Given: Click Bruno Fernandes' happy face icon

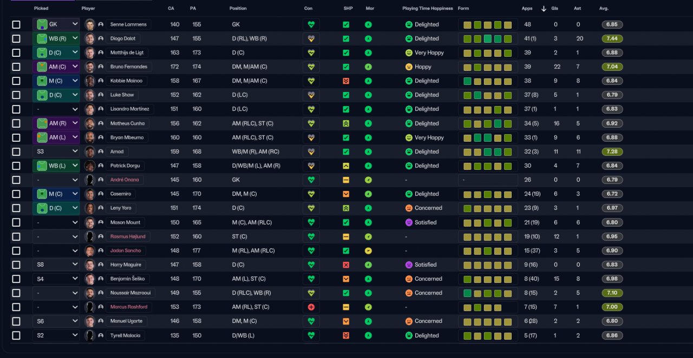Looking at the screenshot, I should [409, 67].
